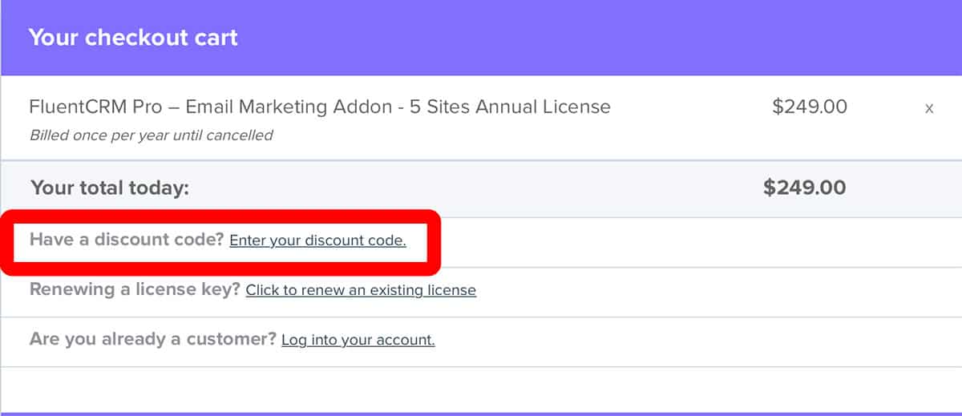Click the Renewing a license key? label
Screen dimensions: 962x416
click(x=135, y=289)
